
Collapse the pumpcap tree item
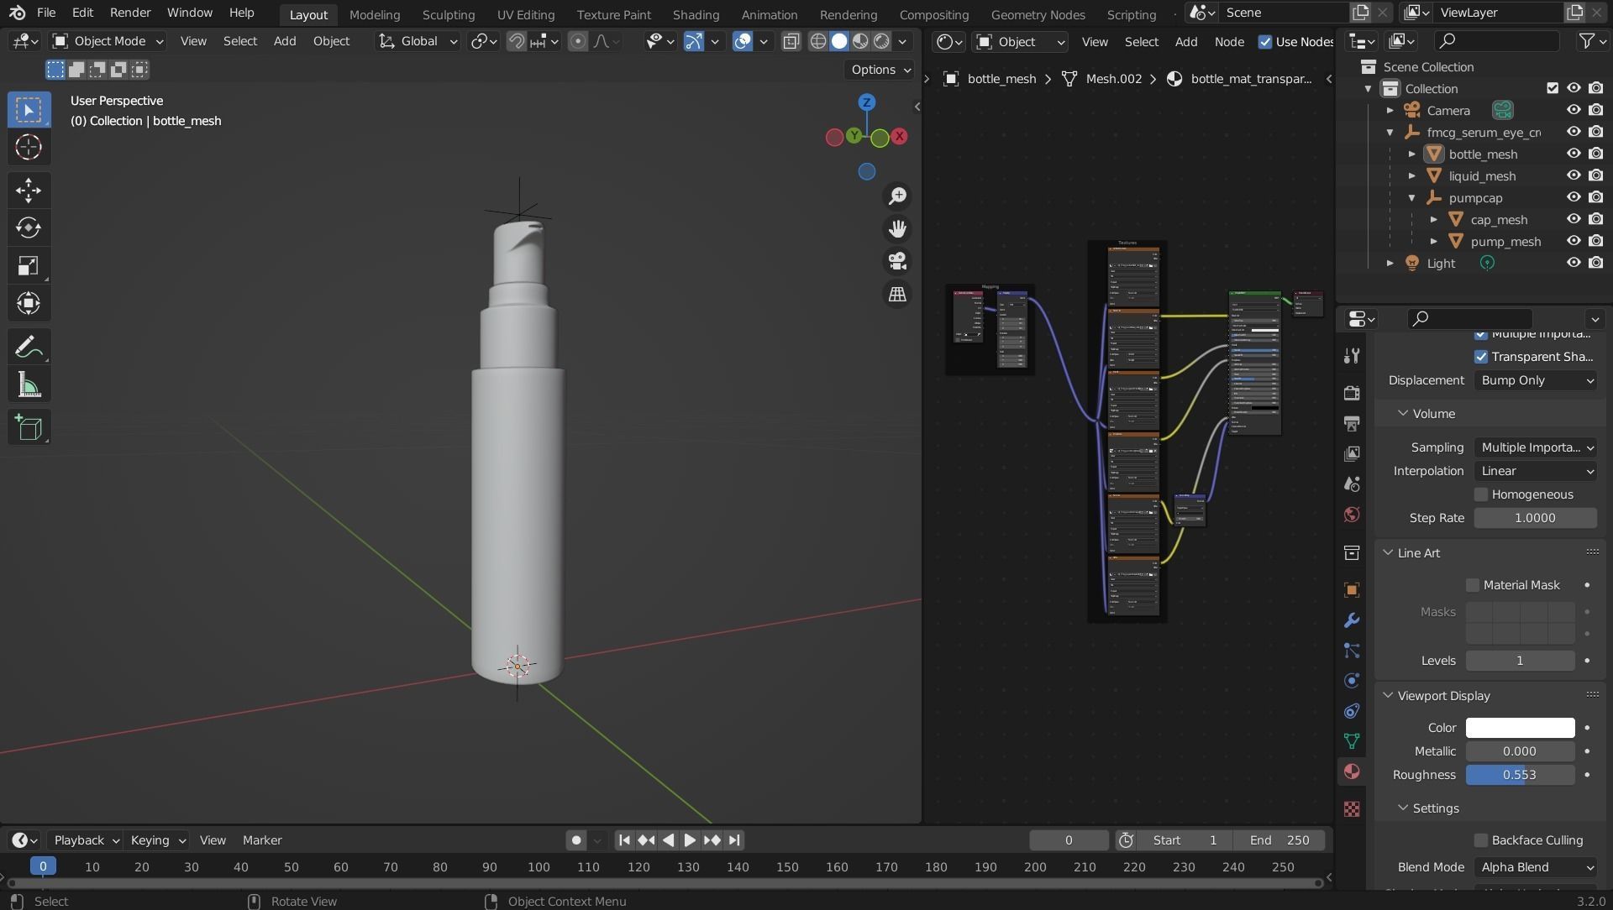1412,198
